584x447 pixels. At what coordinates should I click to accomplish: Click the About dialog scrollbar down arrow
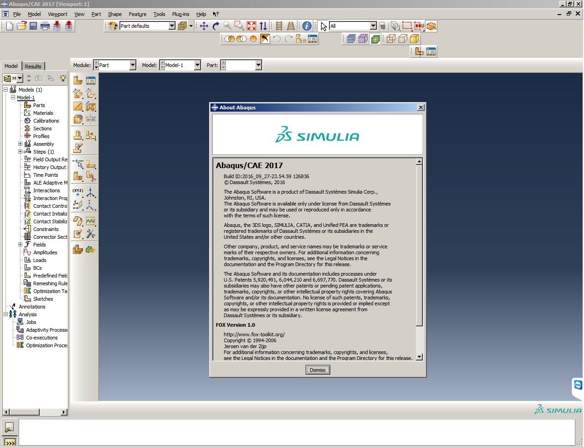pyautogui.click(x=419, y=357)
